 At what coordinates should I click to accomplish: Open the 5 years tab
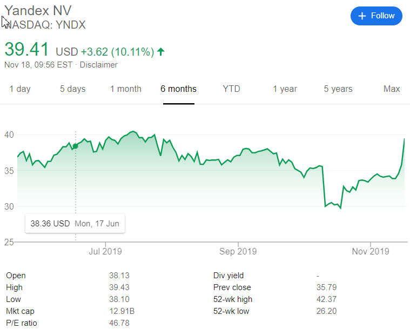click(338, 89)
